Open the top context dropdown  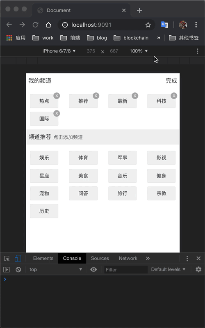coord(55,269)
